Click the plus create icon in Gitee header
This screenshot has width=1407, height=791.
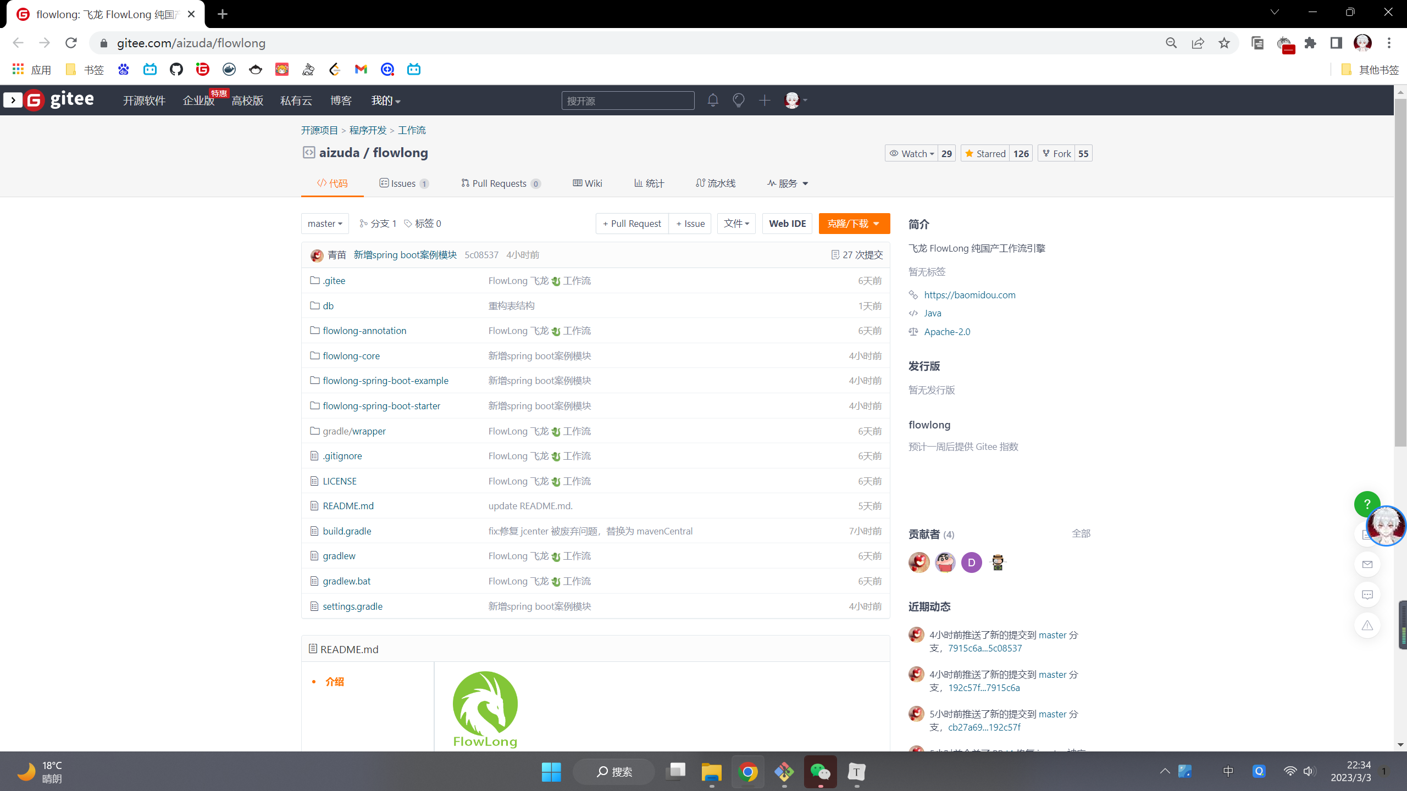pos(765,101)
